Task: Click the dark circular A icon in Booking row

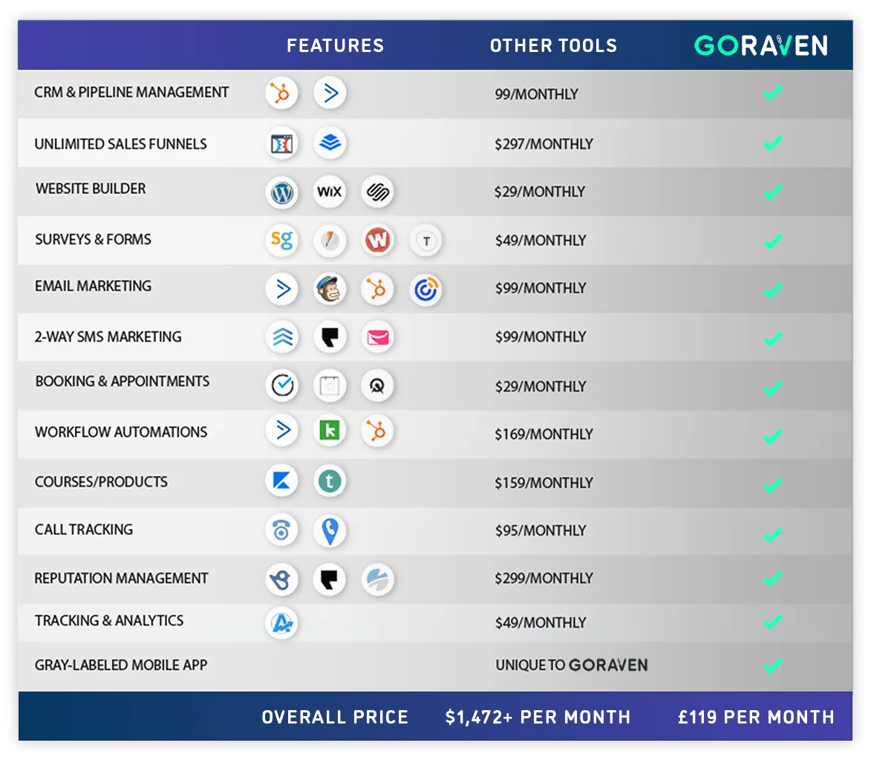Action: click(x=378, y=386)
